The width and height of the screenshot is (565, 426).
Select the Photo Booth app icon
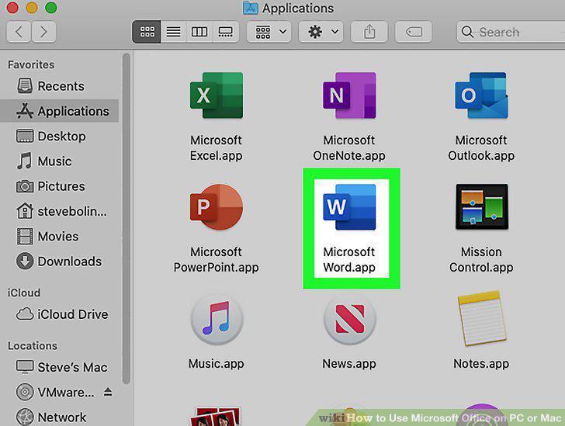(x=217, y=417)
